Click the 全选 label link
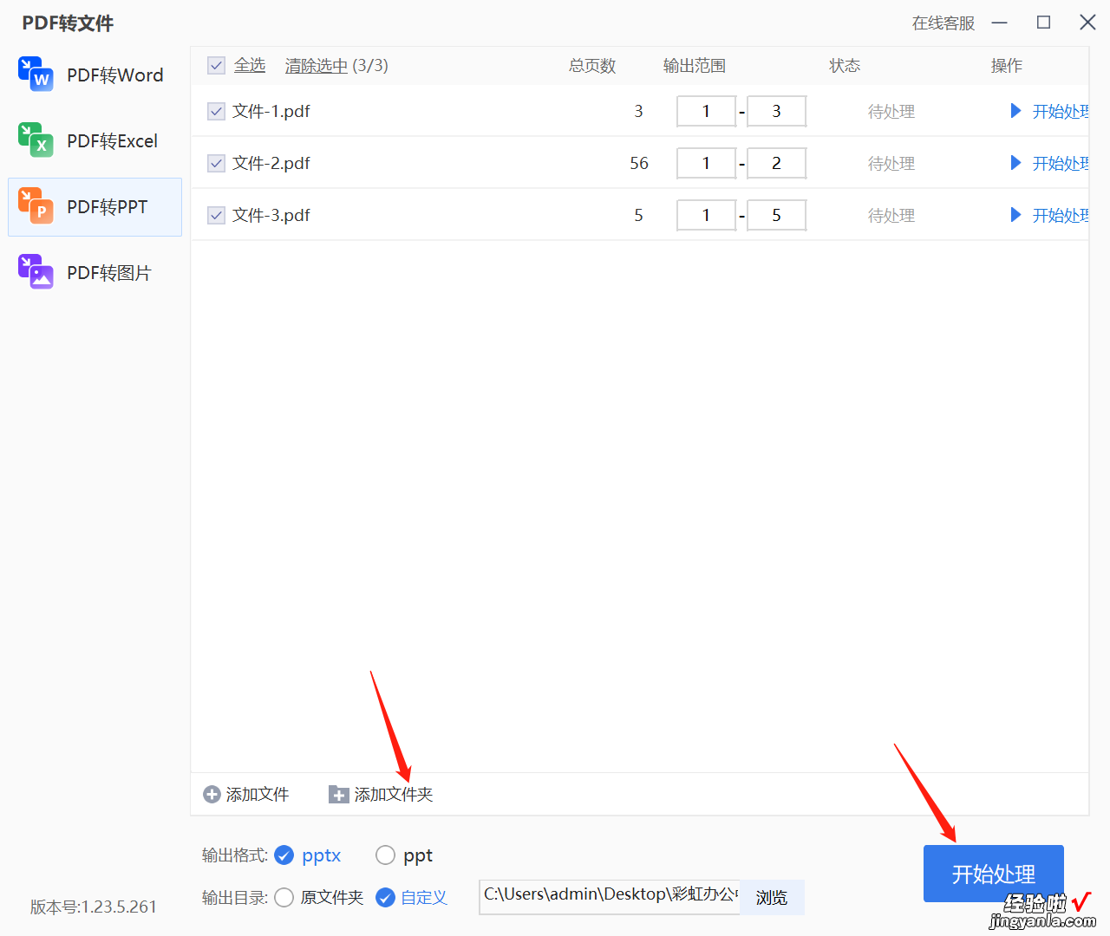Screen dimensions: 1110x936 pyautogui.click(x=250, y=66)
